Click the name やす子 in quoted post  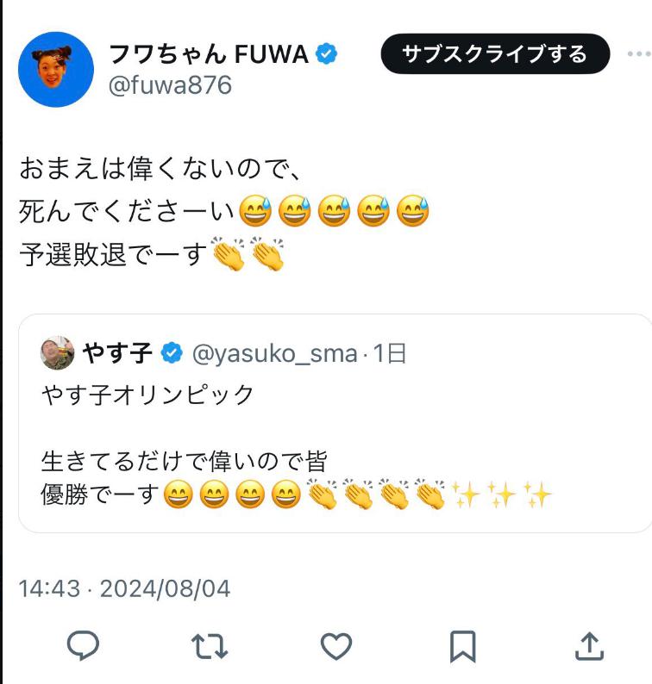click(x=117, y=352)
